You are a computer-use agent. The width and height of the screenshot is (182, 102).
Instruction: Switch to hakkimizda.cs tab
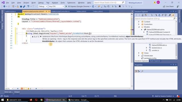pyautogui.click(x=11, y=11)
